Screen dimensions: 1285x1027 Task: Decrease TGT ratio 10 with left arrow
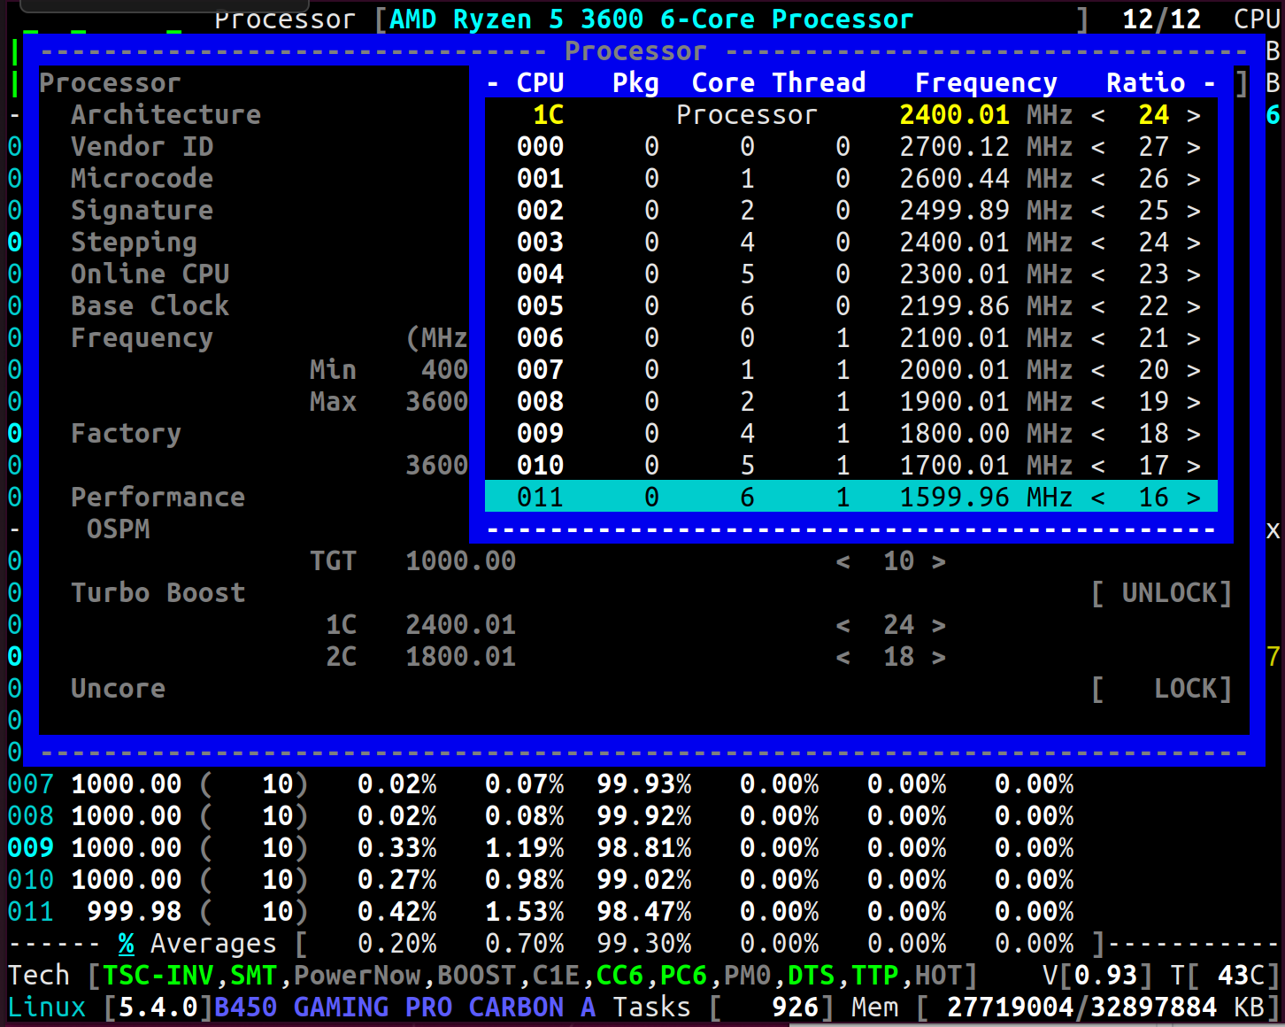[x=843, y=561]
